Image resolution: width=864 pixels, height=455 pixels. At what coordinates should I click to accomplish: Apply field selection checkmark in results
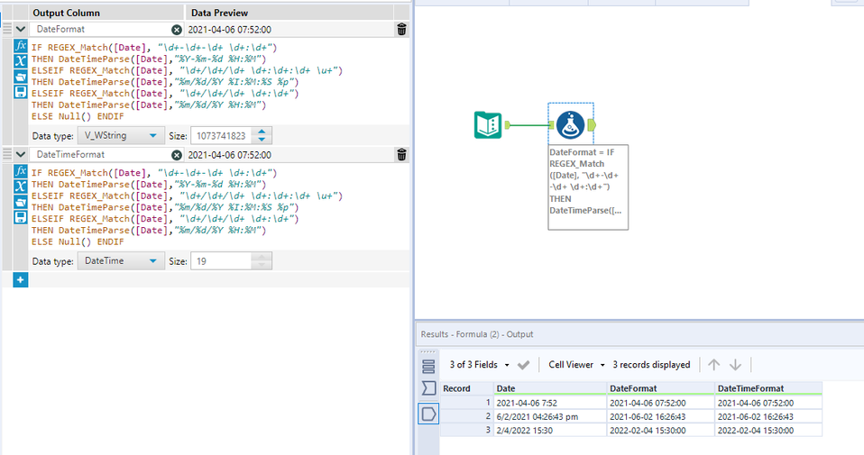click(x=523, y=365)
